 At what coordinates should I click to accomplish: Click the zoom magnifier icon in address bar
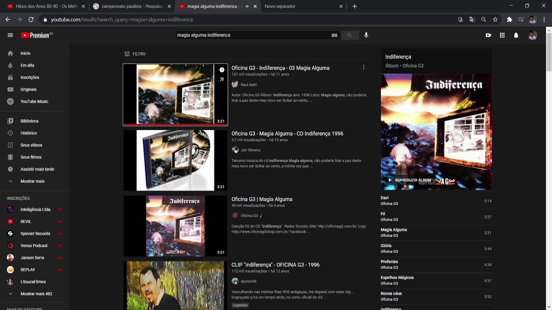[x=483, y=19]
